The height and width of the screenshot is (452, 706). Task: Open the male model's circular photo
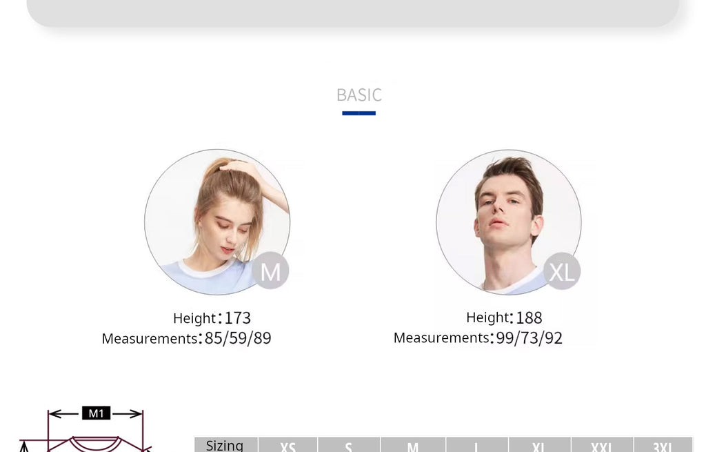tap(509, 222)
